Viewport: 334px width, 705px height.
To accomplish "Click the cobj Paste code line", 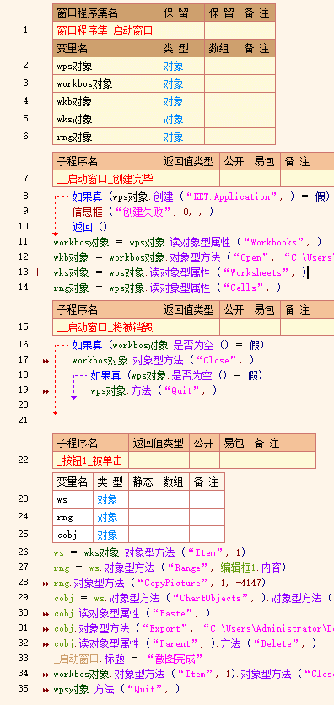I will click(132, 613).
